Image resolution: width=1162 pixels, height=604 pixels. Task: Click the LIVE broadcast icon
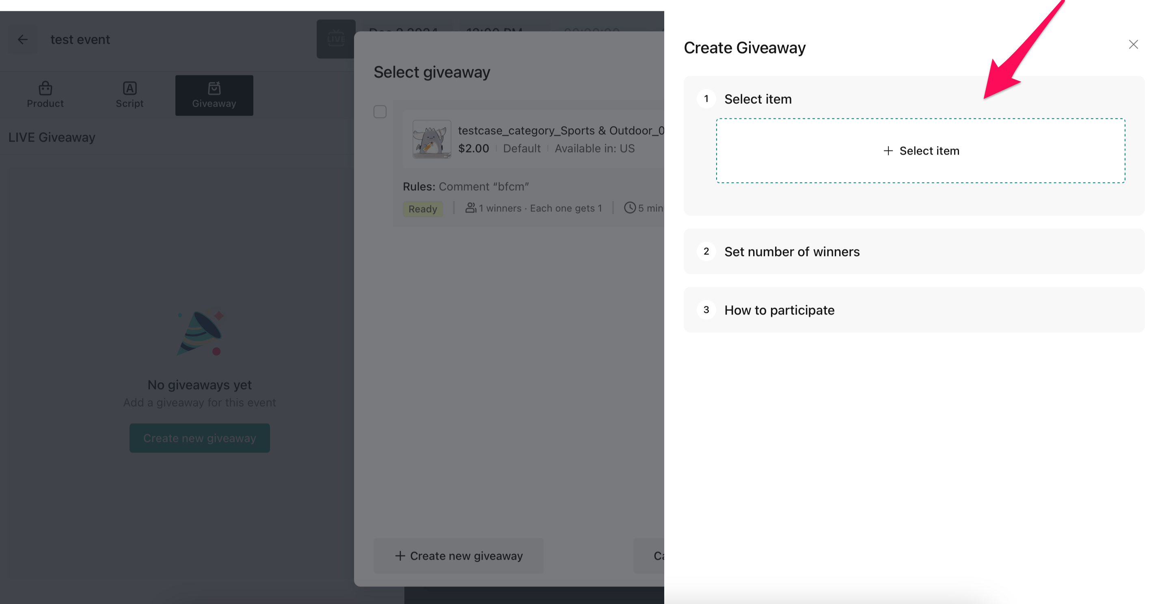(x=336, y=39)
